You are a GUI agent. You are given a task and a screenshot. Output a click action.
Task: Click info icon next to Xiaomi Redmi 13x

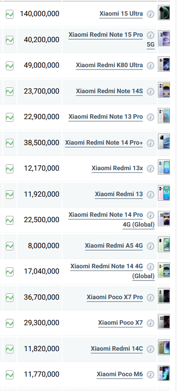tap(150, 168)
